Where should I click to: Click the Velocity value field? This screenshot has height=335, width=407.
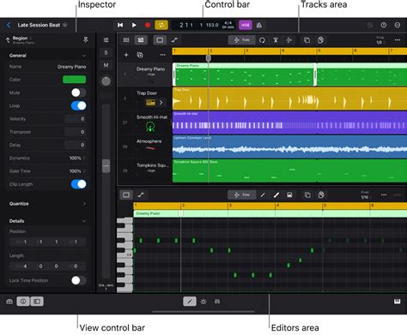[76, 119]
